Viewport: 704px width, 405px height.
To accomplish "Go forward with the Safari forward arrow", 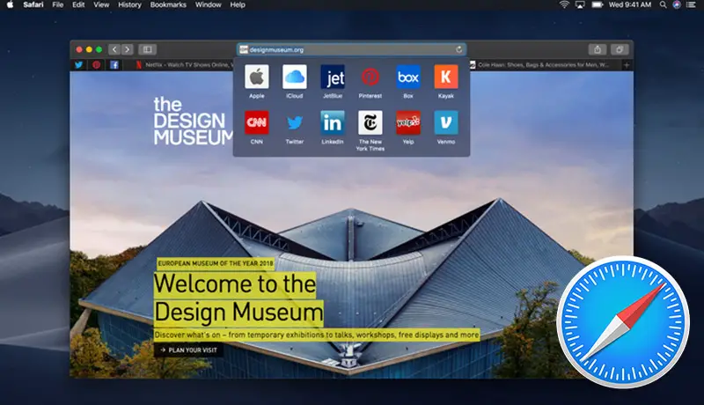I will [x=128, y=49].
